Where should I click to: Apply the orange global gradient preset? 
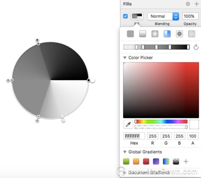[x=136, y=162]
